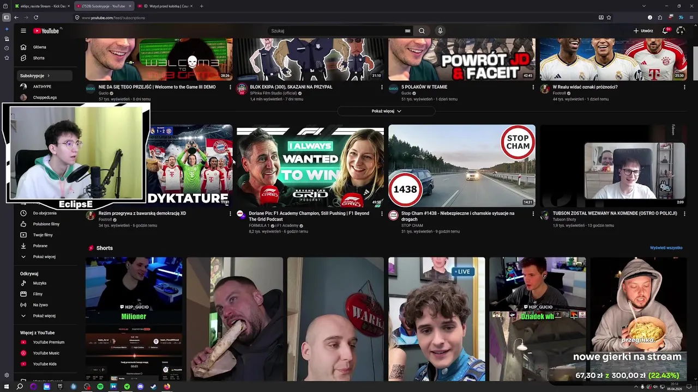Open options for BLOK EKIPA (300) video
Image resolution: width=698 pixels, height=392 pixels.
pyautogui.click(x=382, y=87)
